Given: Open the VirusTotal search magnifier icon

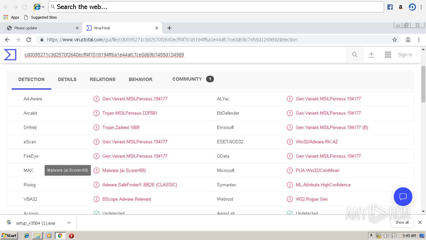Looking at the screenshot, I should point(355,55).
